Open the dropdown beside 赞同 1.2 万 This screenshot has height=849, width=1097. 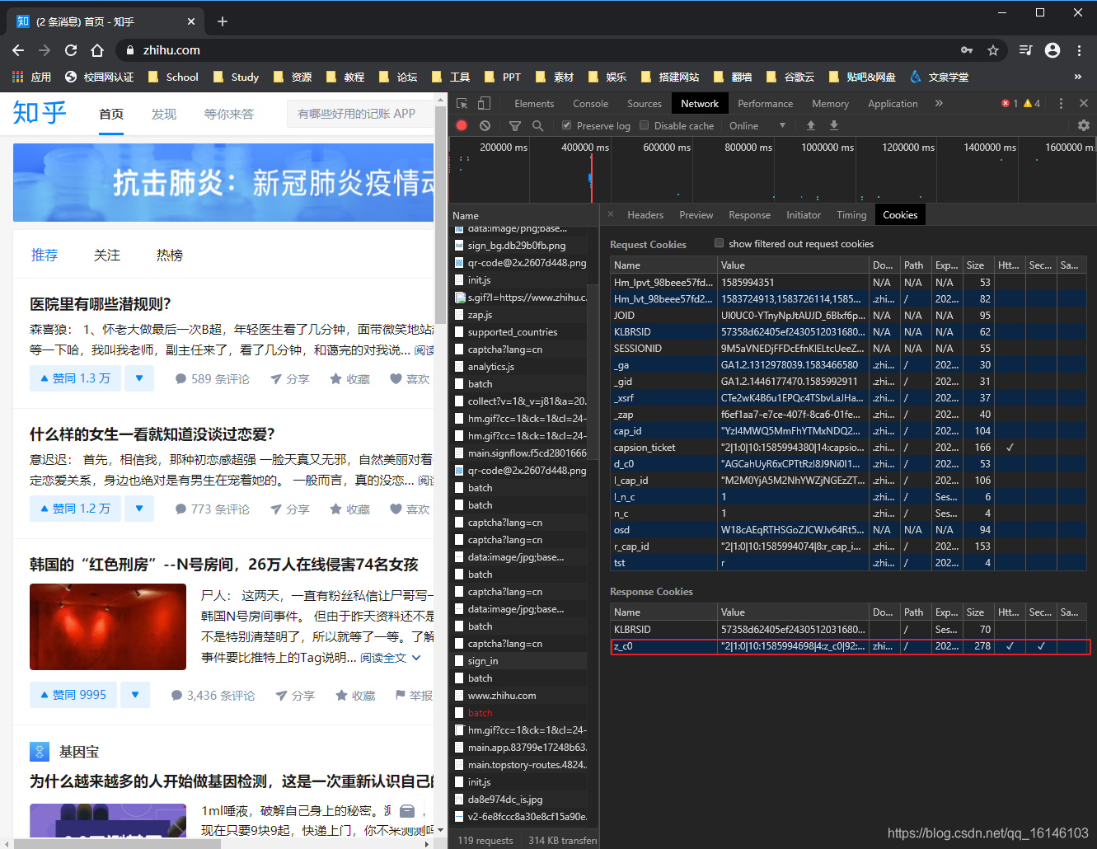(139, 509)
